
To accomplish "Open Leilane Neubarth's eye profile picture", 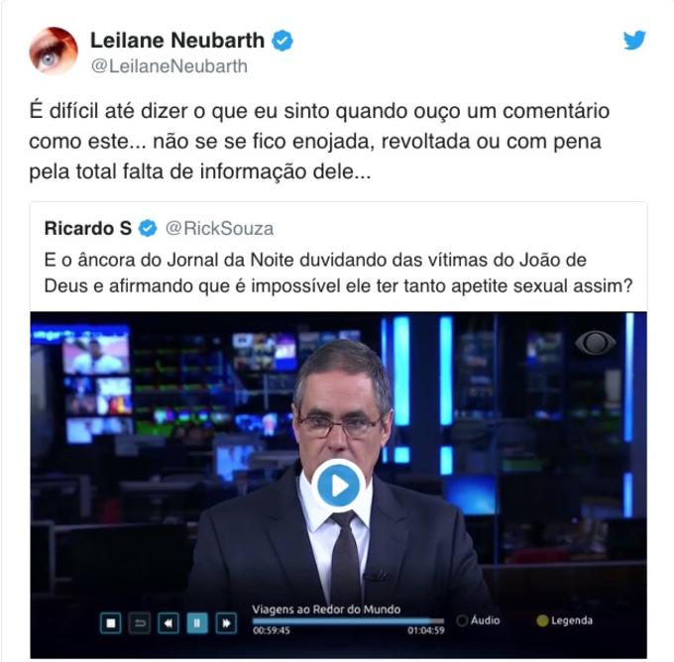I will [x=54, y=52].
